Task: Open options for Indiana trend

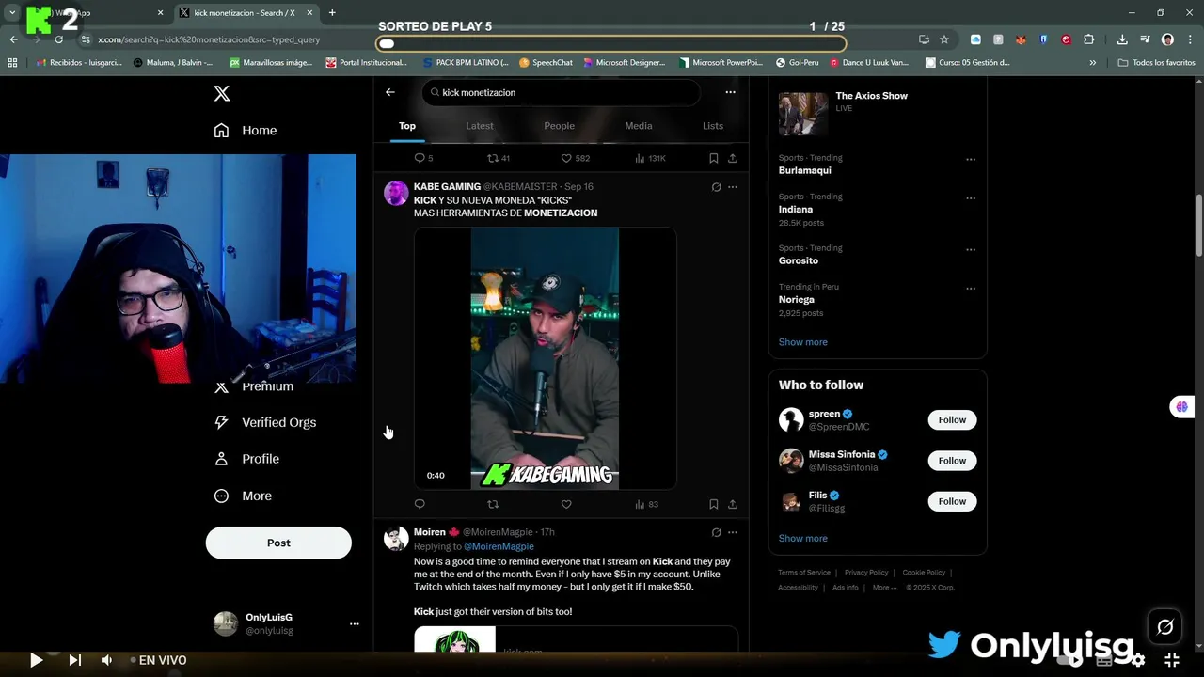Action: click(x=971, y=197)
